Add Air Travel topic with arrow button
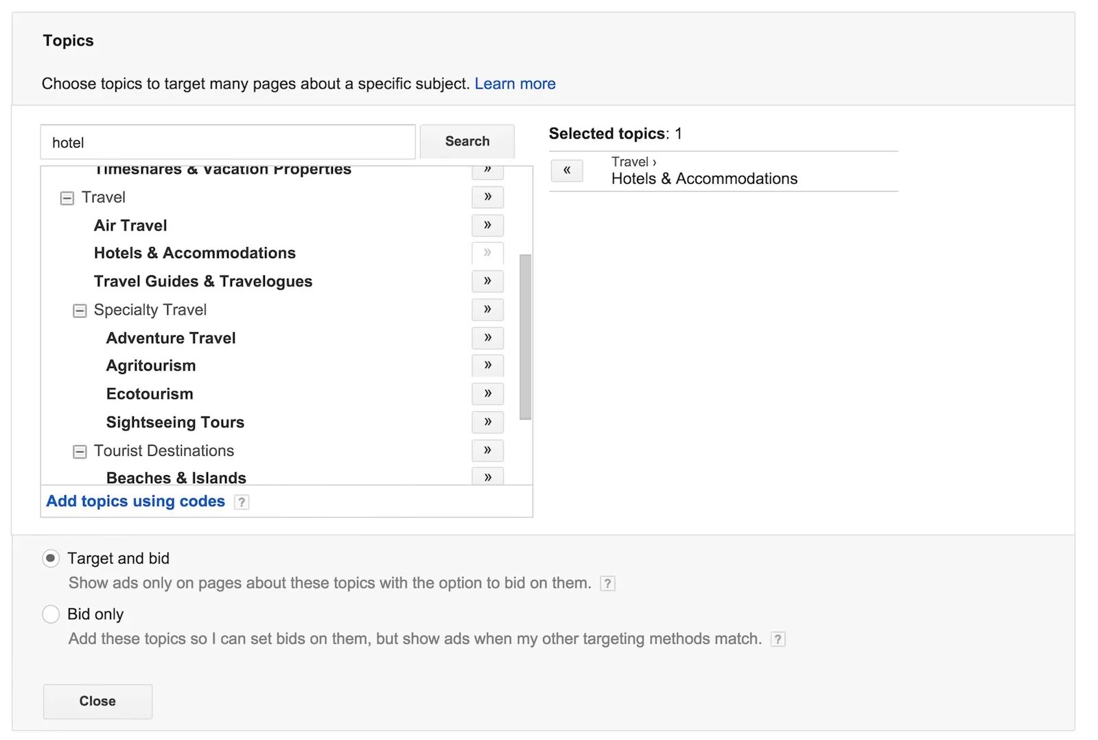Image resolution: width=1098 pixels, height=740 pixels. tap(487, 225)
